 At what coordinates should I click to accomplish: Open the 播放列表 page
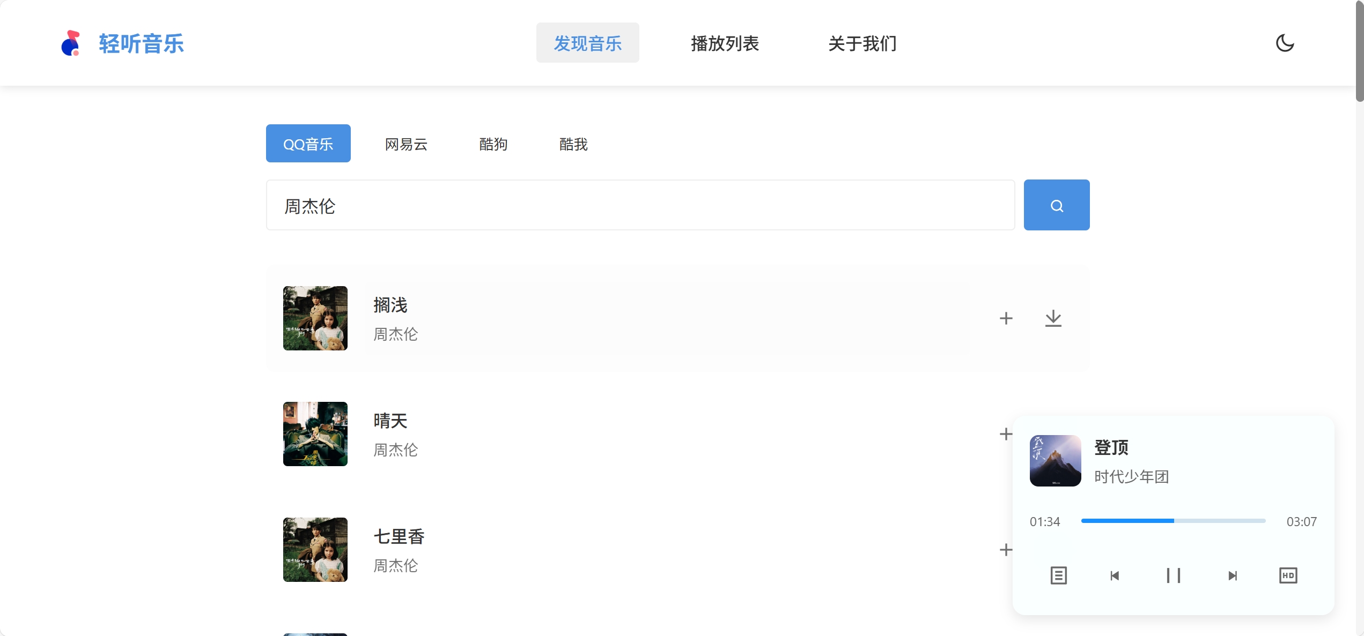725,43
